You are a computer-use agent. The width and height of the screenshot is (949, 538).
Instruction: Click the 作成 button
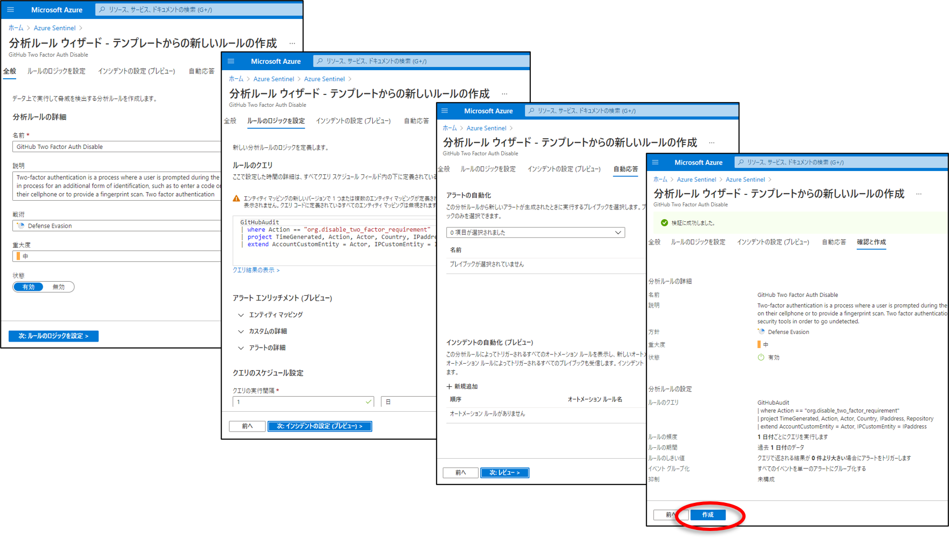708,515
